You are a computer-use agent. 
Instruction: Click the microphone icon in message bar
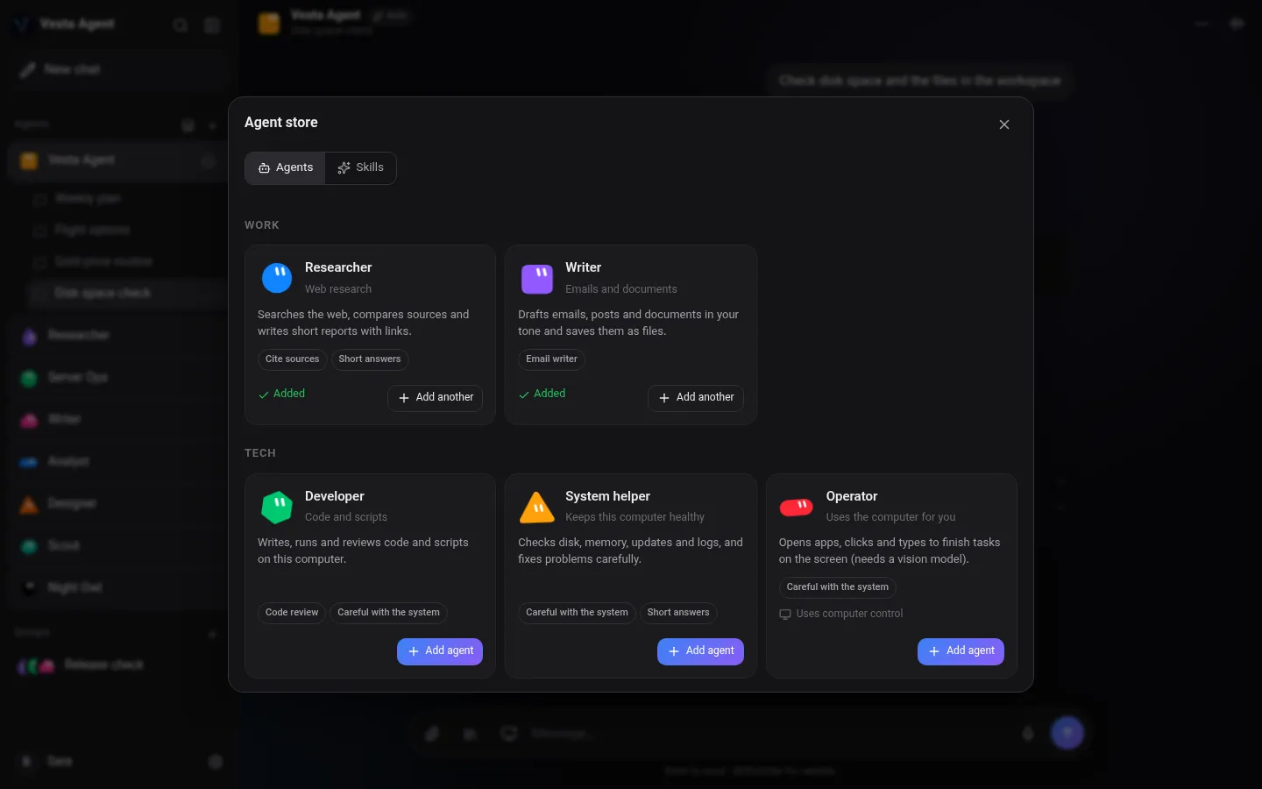[1028, 733]
